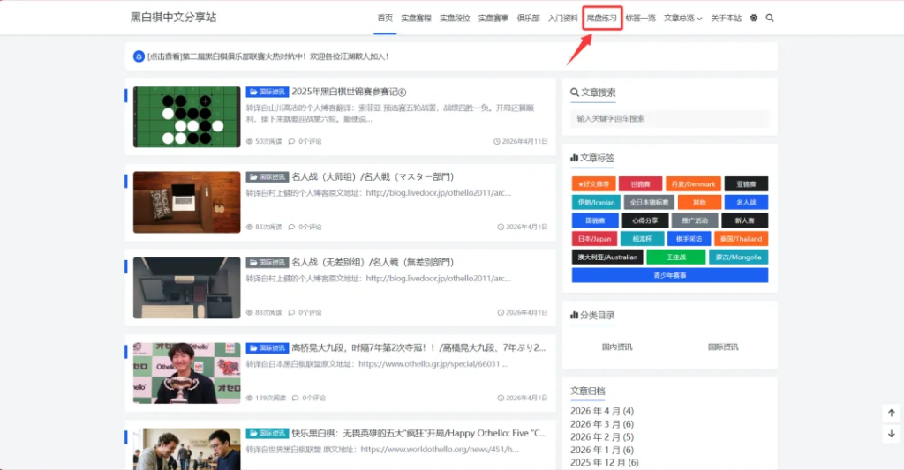Select the 国锦赛 tag
The image size is (904, 470).
595,220
